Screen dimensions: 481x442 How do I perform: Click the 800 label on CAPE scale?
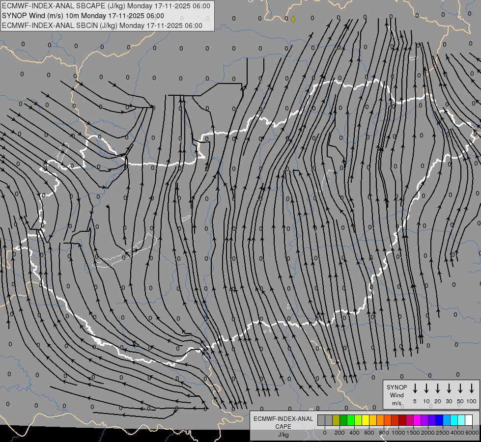384,433
